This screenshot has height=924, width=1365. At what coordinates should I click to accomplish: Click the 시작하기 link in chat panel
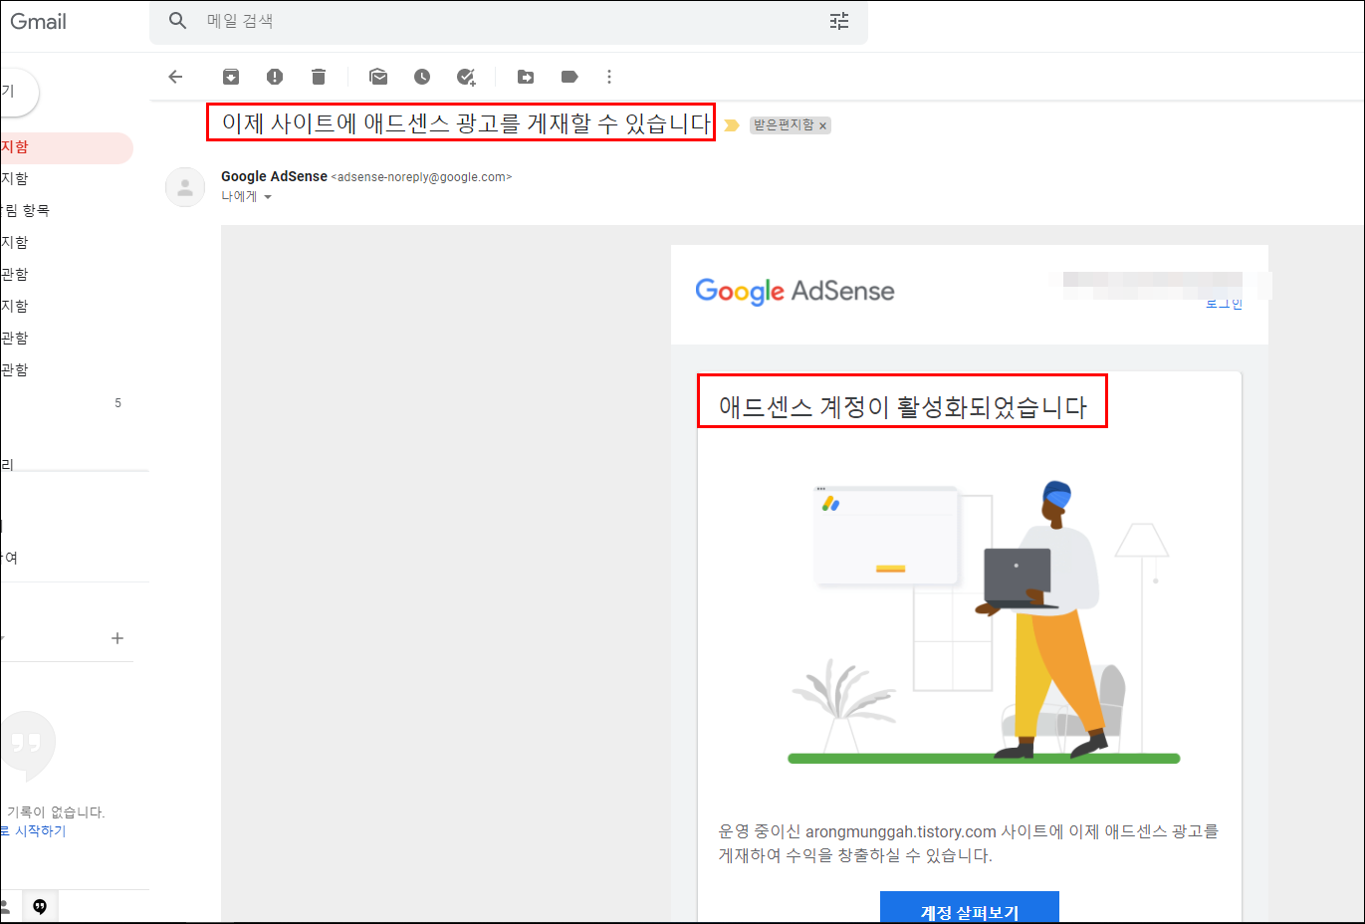point(40,831)
